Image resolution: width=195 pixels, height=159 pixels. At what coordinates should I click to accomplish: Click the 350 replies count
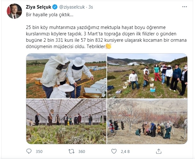(x=39, y=152)
